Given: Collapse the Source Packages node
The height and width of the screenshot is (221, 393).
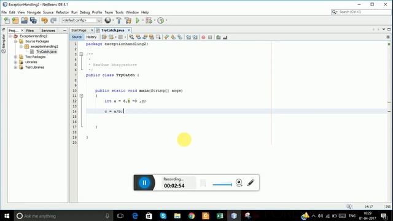Looking at the screenshot, I should pyautogui.click(x=15, y=41).
